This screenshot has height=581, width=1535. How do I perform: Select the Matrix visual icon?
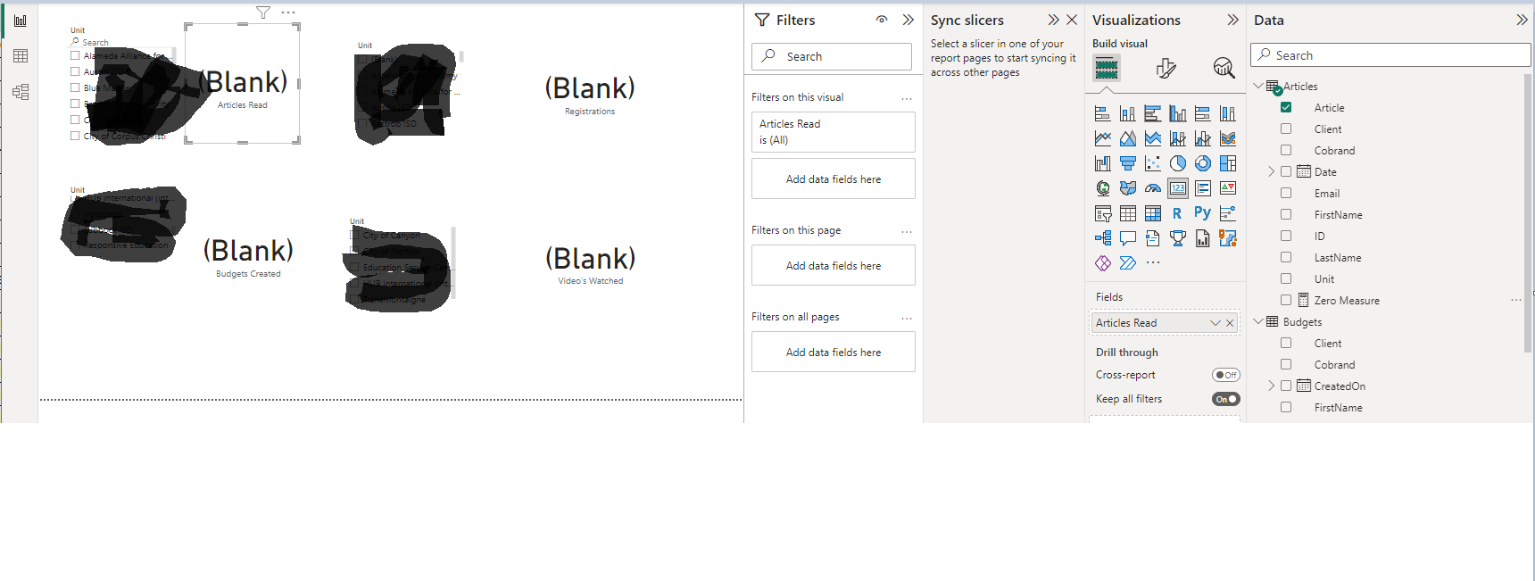point(1153,213)
